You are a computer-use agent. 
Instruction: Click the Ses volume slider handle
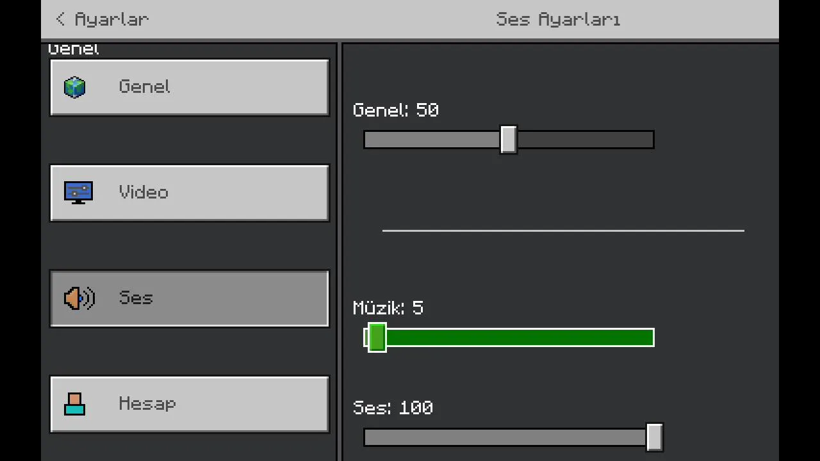tap(654, 437)
